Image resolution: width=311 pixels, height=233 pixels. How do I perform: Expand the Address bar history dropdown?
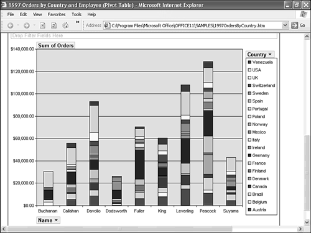point(285,25)
